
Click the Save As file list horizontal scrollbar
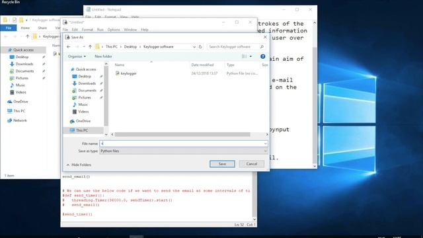tap(182, 134)
